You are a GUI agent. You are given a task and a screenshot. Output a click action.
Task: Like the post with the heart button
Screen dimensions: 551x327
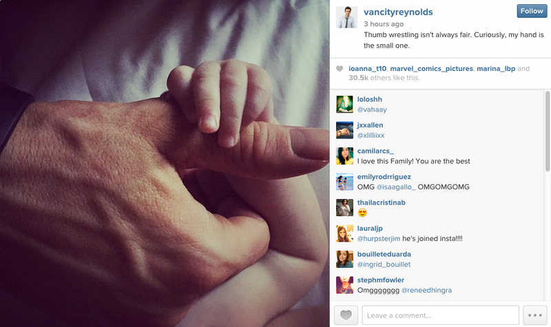[346, 315]
